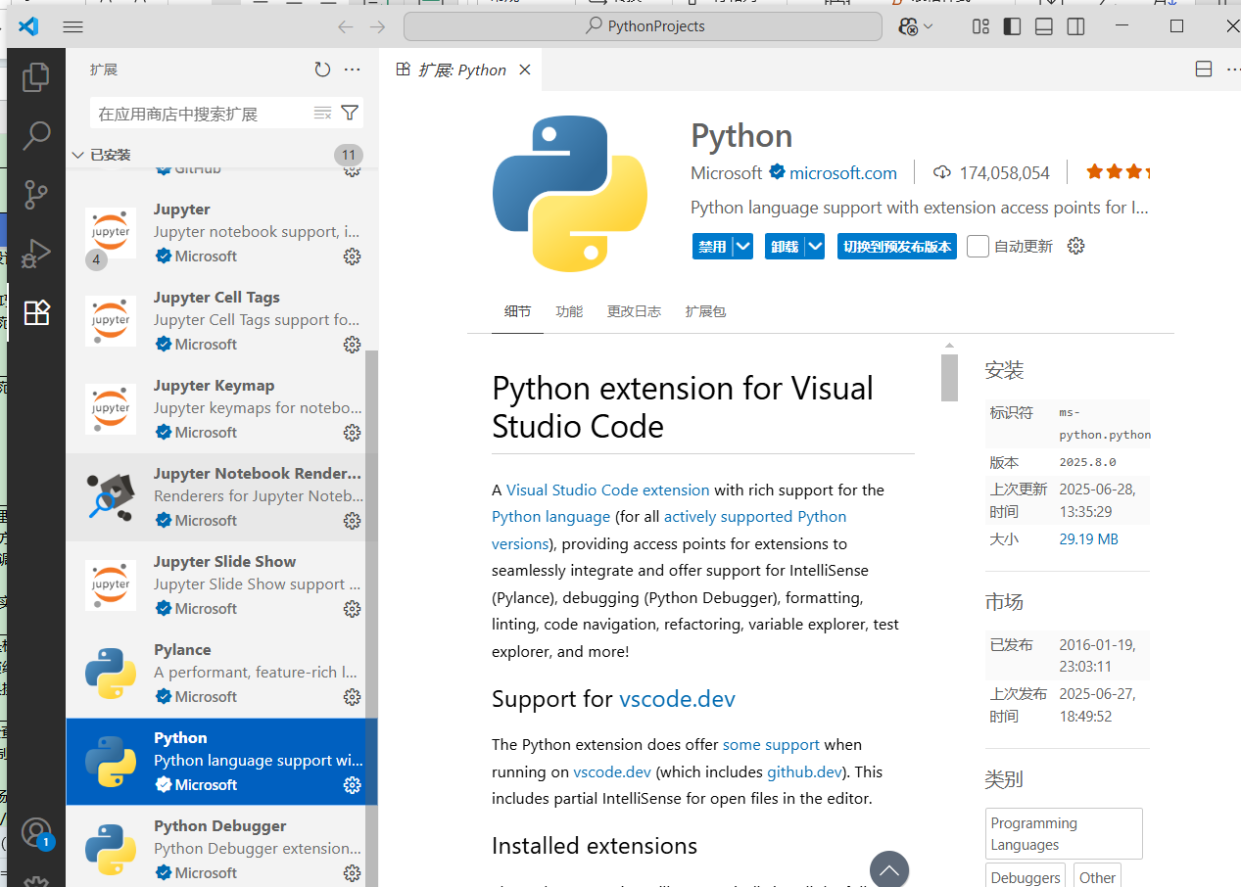Open the Run and Debug view

pyautogui.click(x=36, y=254)
